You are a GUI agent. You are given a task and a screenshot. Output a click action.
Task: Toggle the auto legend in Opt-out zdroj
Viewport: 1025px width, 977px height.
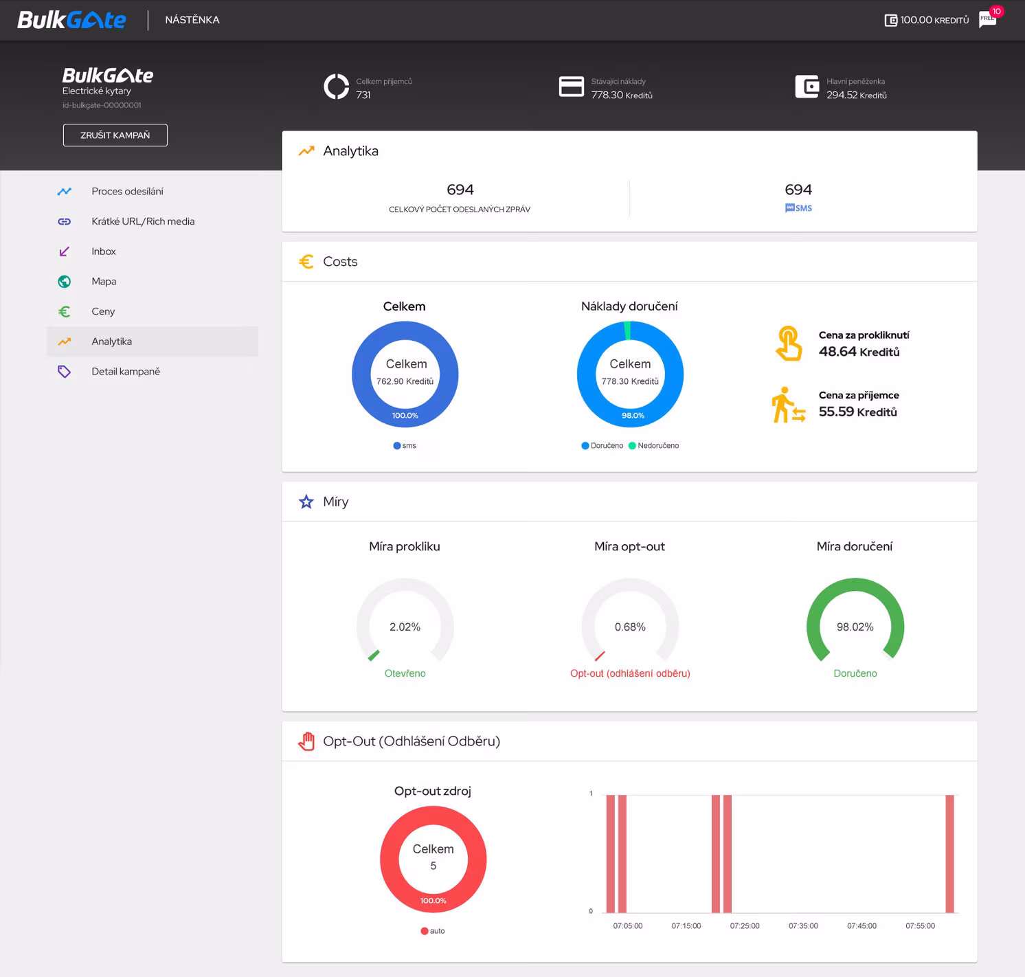[x=433, y=931]
